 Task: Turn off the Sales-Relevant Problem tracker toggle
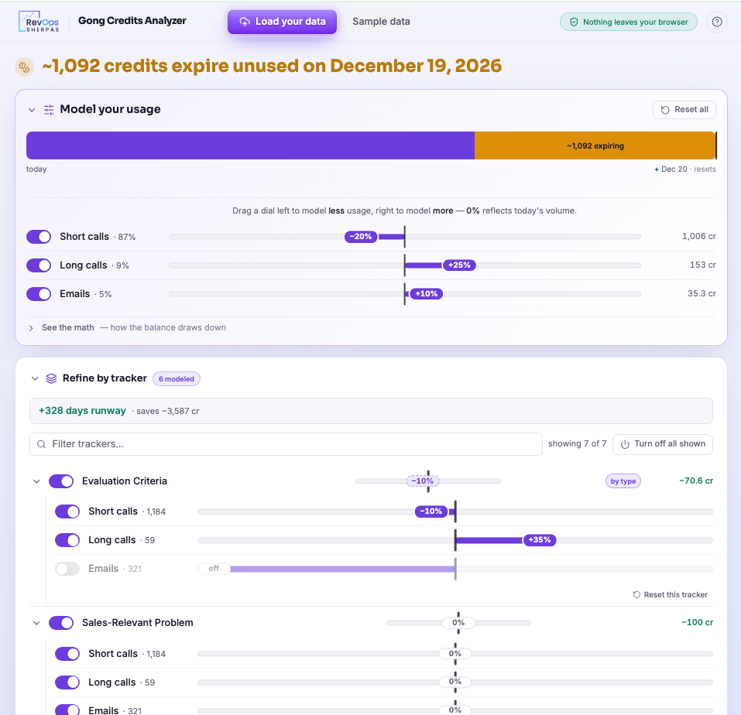(61, 622)
